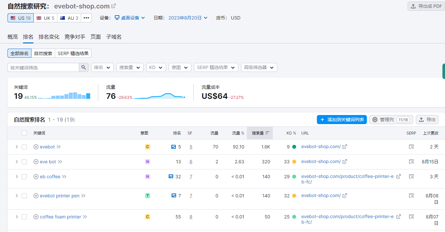Click the plus icon beside keyword eve bot

coord(36,162)
